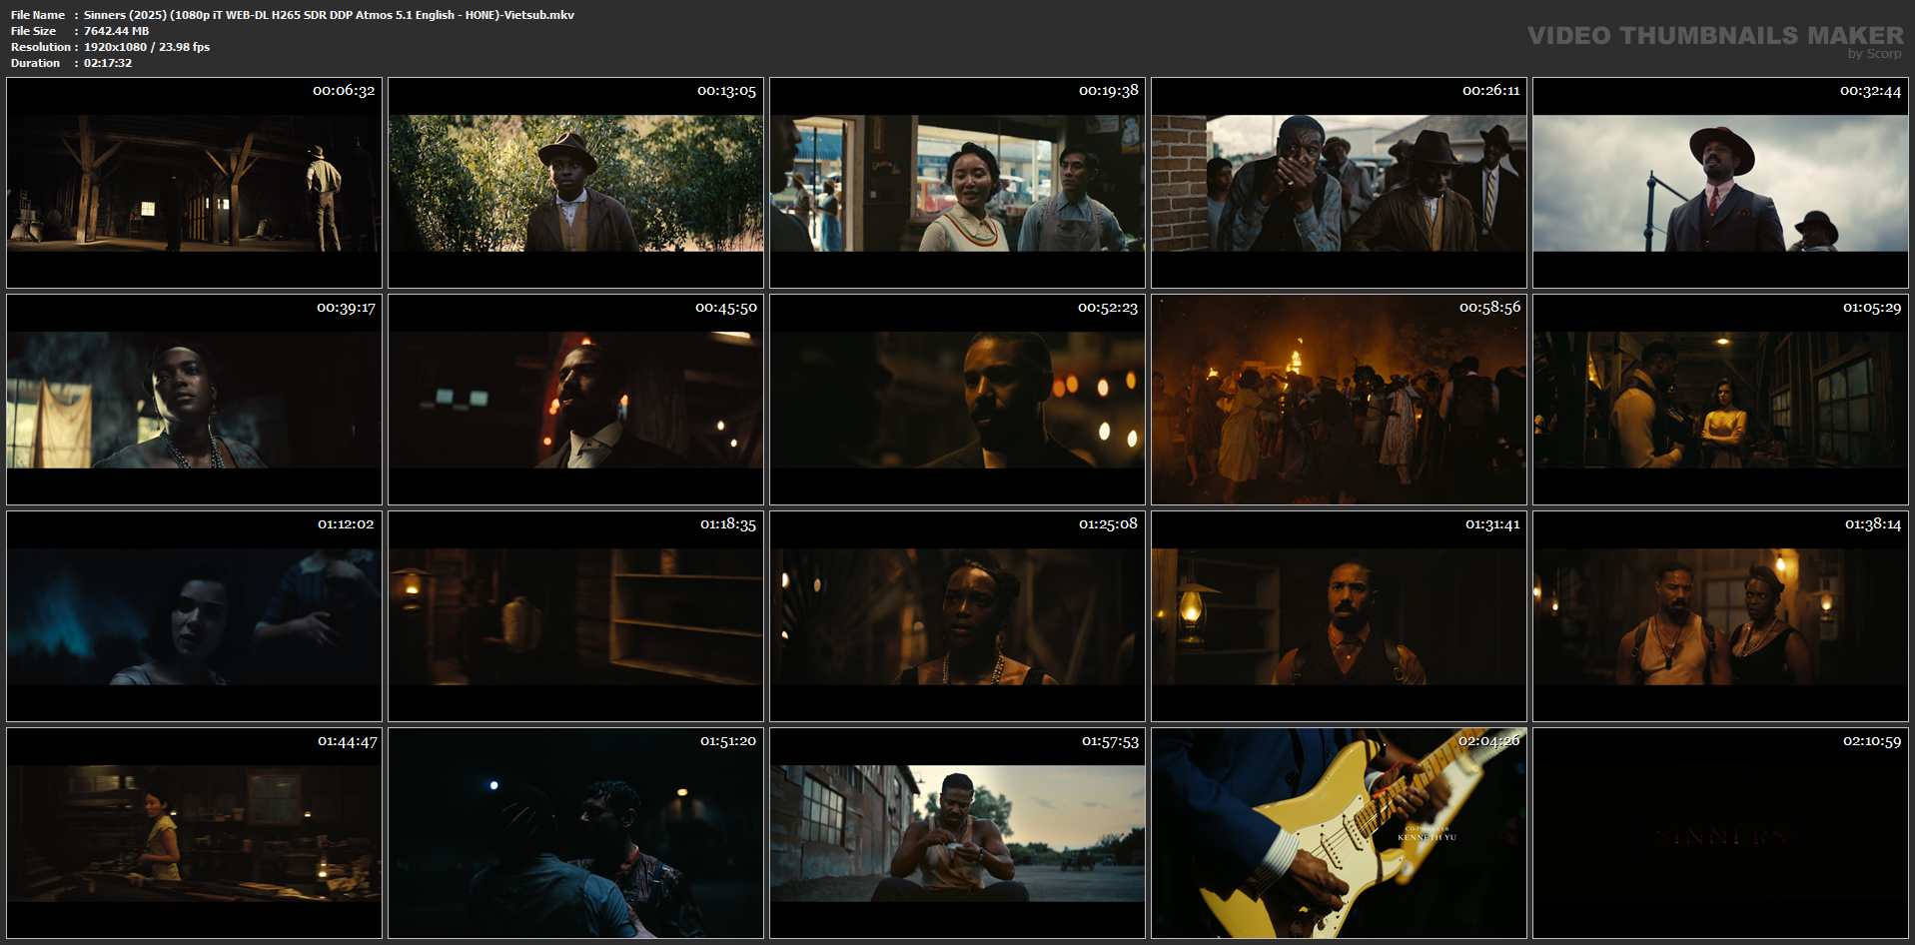The height and width of the screenshot is (945, 1915).
Task: Open the thumbnail stamped 00:39:17
Action: point(194,400)
